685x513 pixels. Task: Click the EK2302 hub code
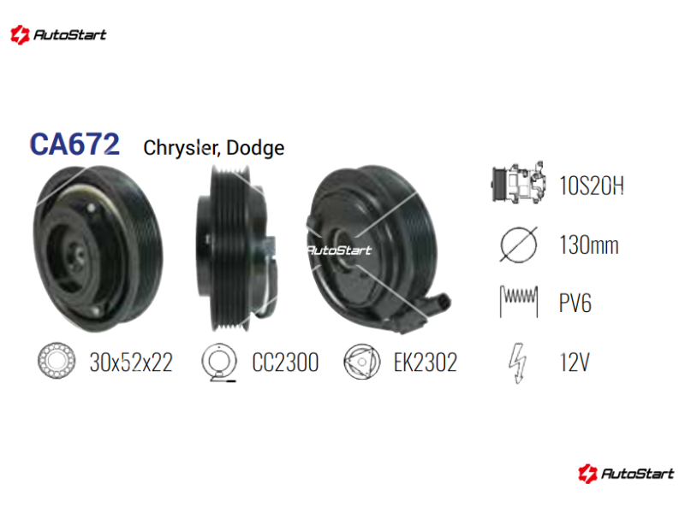click(x=425, y=363)
